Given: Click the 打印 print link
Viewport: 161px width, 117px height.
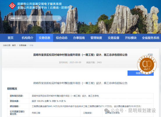Looking at the screenshot, I should (150, 55).
